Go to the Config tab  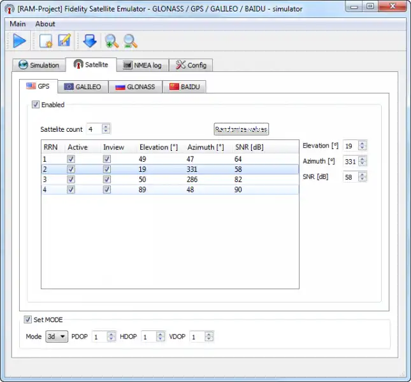tap(191, 65)
